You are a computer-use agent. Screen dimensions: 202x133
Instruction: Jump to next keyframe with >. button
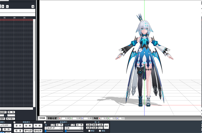pyautogui.click(x=7, y=7)
